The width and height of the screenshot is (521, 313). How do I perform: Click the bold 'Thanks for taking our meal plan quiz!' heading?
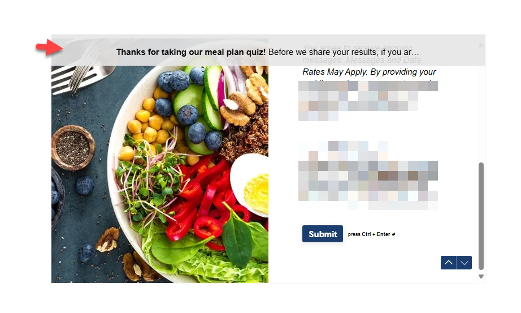pyautogui.click(x=191, y=52)
